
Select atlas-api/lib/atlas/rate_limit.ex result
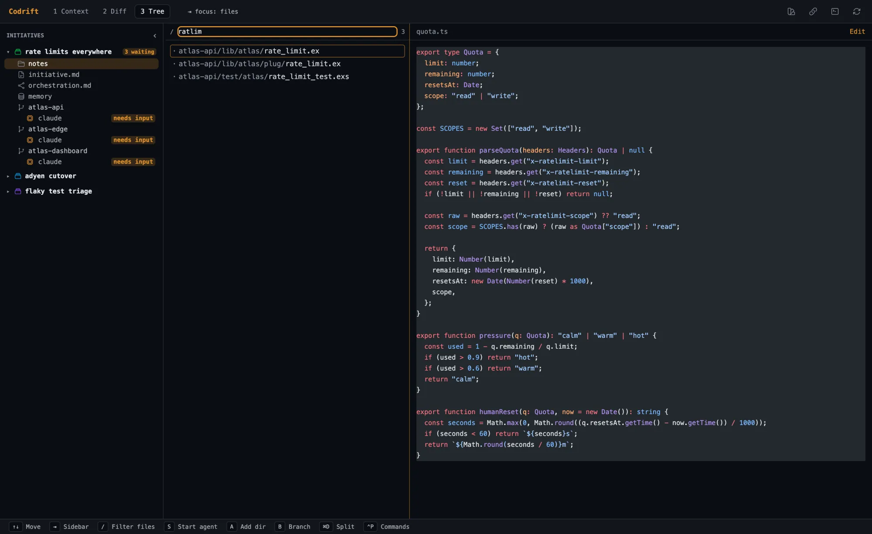[287, 51]
